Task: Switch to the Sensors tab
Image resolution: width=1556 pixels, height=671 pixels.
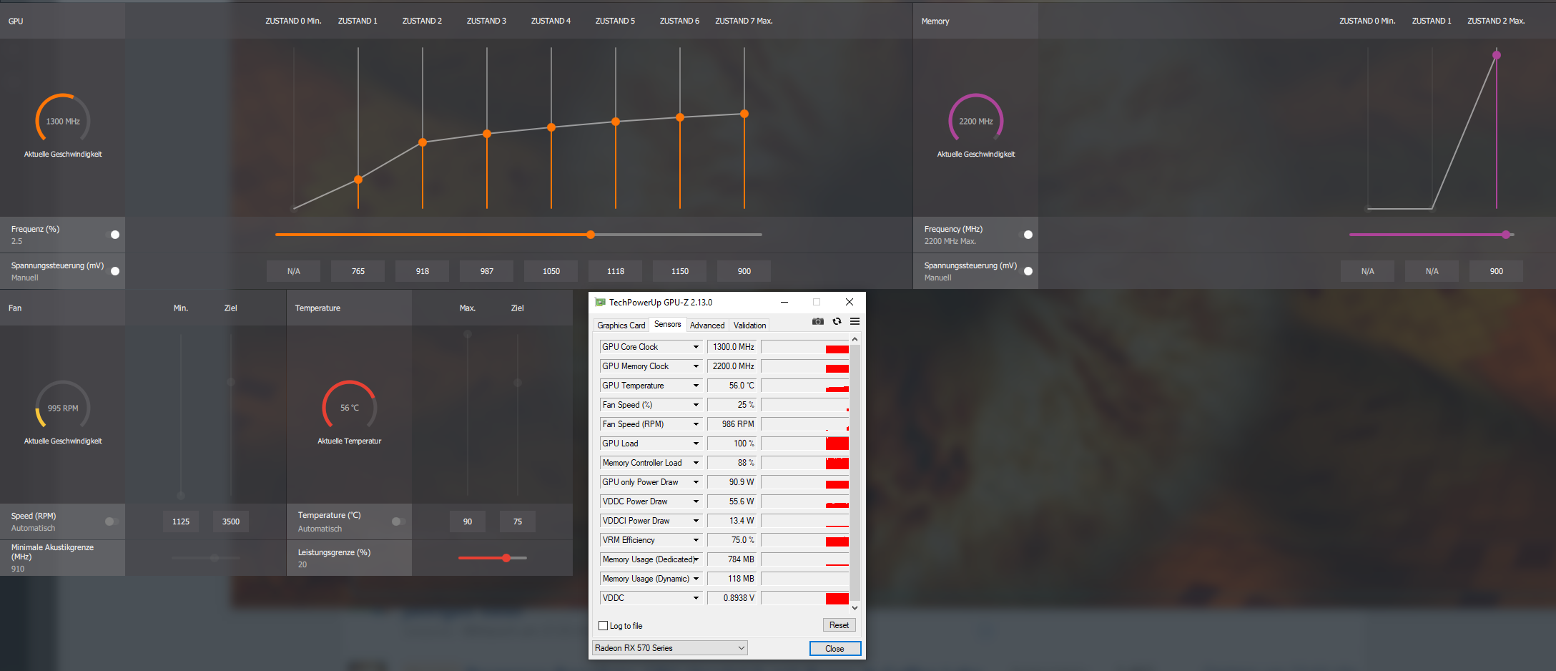Action: coord(668,324)
